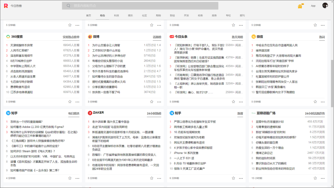Select the 综合 tab

click(x=102, y=16)
